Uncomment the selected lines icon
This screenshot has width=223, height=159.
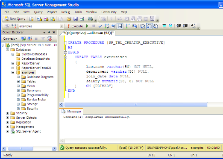coord(170,26)
